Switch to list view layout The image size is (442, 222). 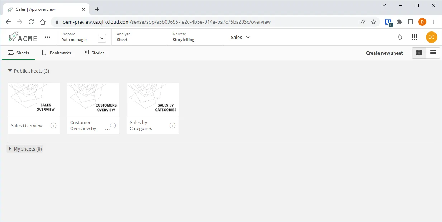[x=433, y=53]
